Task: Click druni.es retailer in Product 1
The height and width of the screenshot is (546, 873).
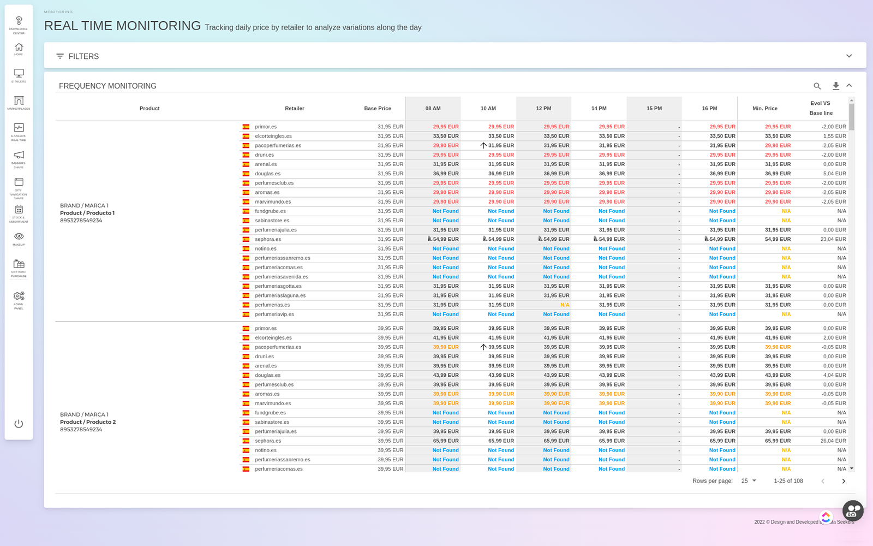Action: point(265,155)
